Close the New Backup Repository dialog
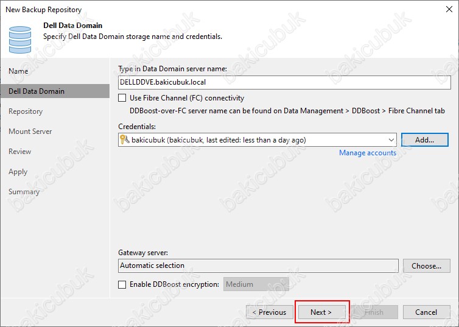 [x=449, y=9]
